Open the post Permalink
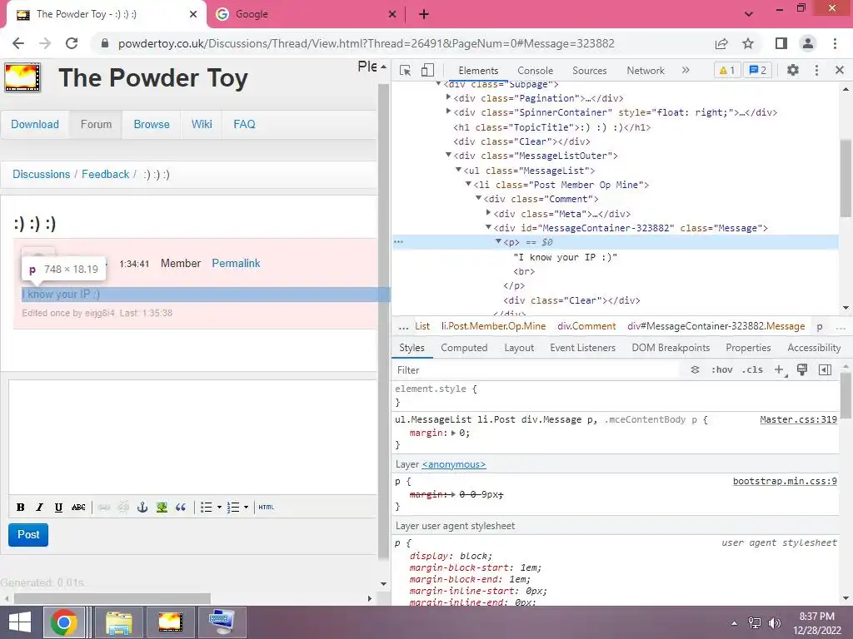Screen dimensions: 853x639 coord(236,264)
